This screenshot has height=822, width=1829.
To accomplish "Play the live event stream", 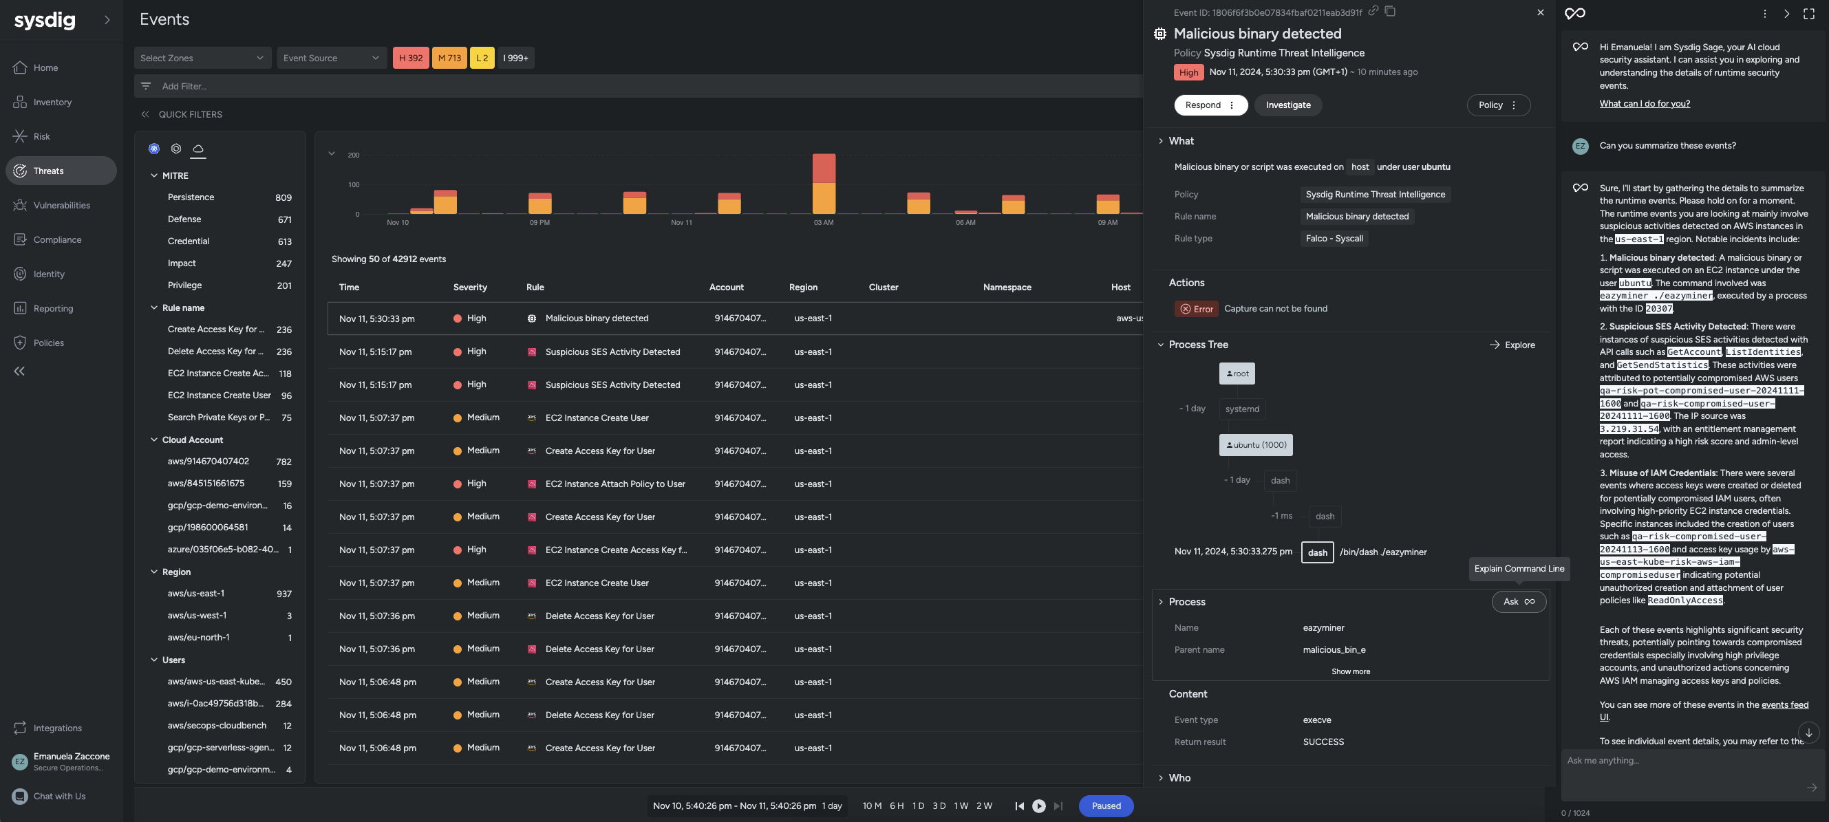I will click(x=1039, y=806).
